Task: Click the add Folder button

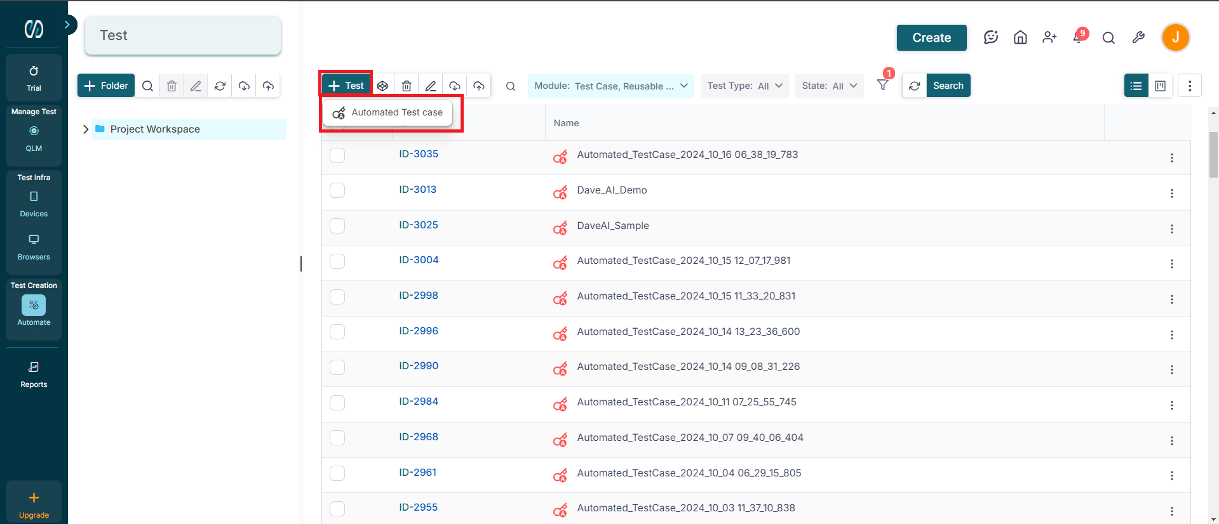Action: [x=106, y=86]
